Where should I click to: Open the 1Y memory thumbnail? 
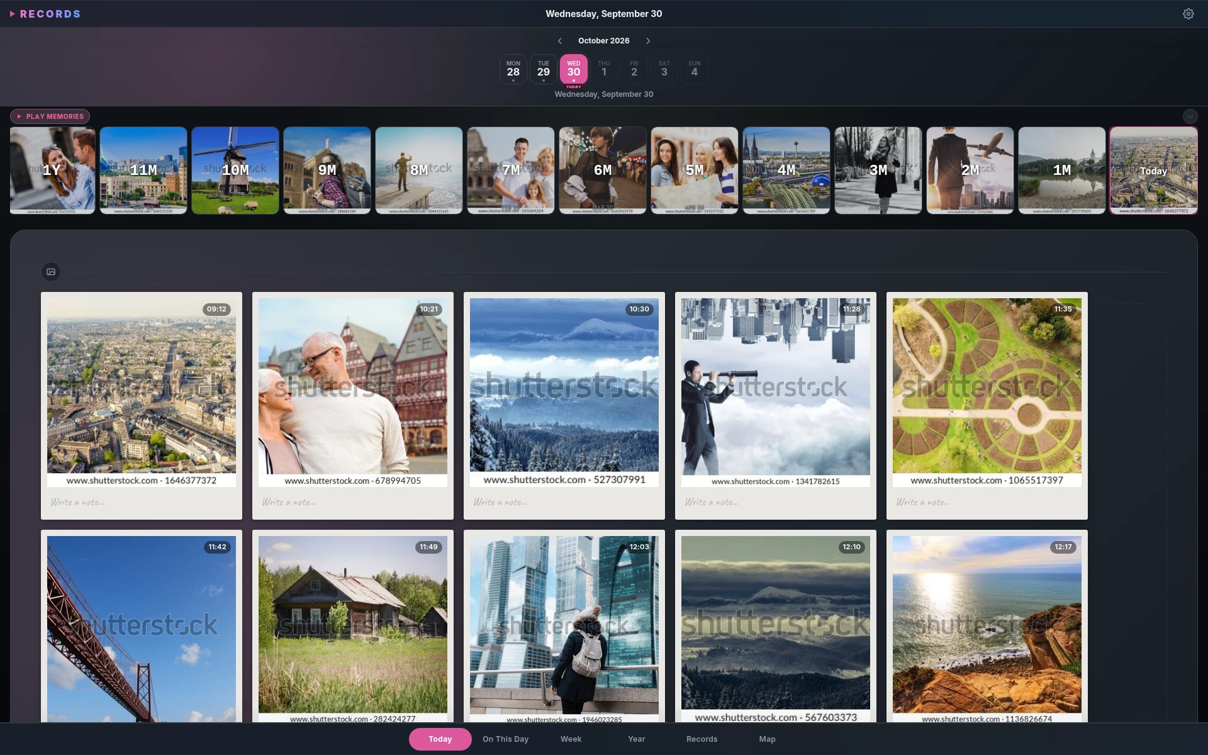pos(52,171)
